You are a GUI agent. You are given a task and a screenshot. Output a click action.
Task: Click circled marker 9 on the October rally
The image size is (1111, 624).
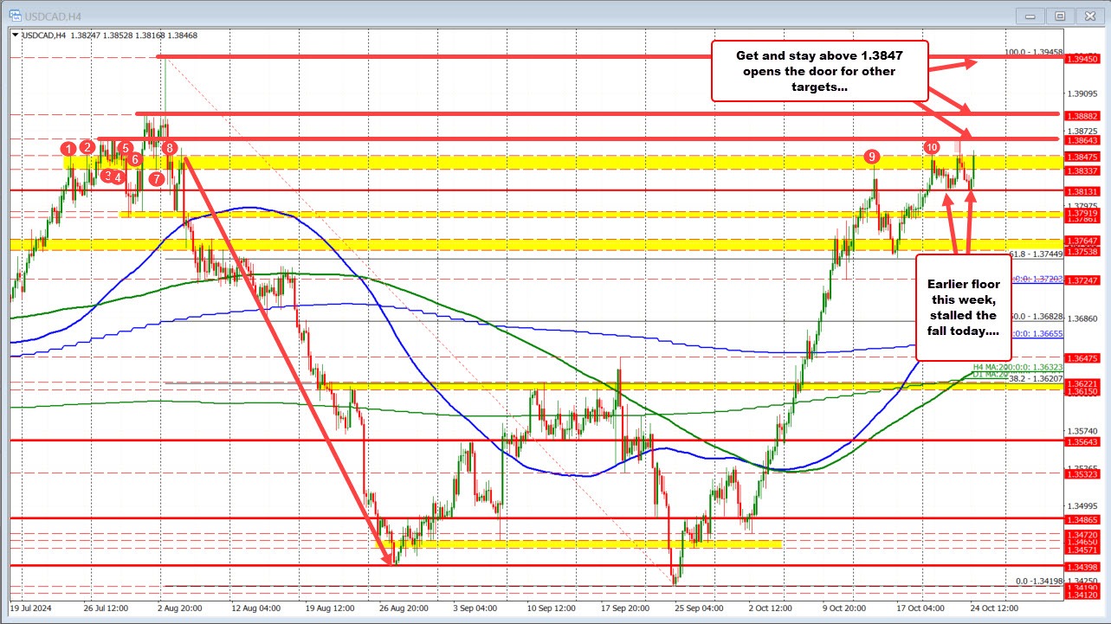[873, 158]
